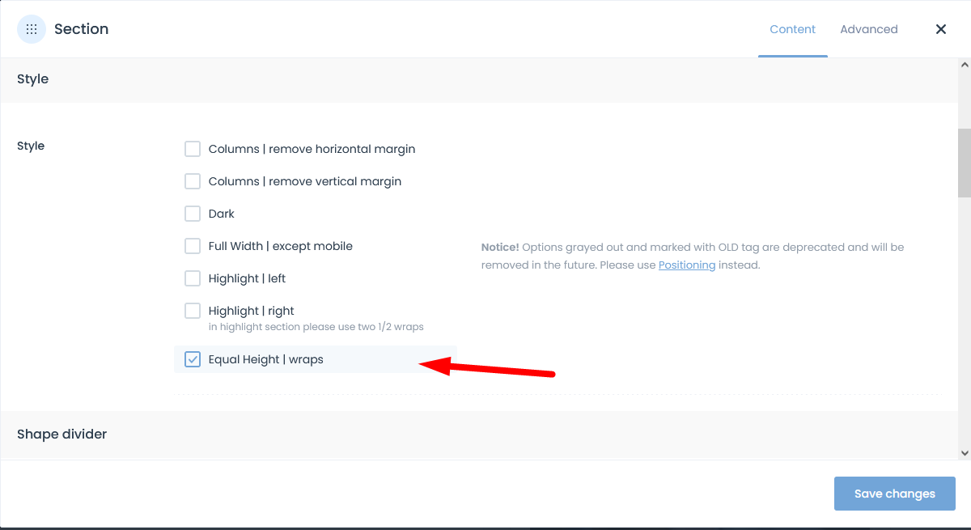Toggle the Highlight right checkbox
The image size is (971, 530).
pos(193,311)
